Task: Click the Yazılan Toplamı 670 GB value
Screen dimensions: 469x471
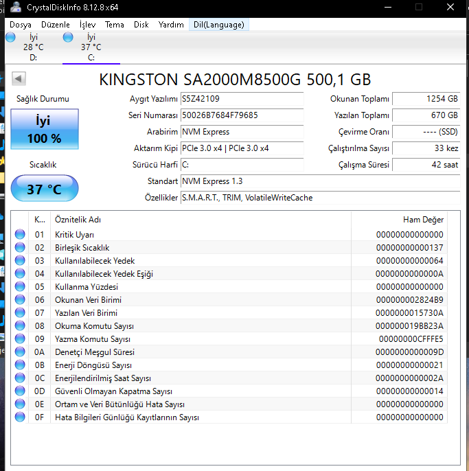Action: [426, 115]
